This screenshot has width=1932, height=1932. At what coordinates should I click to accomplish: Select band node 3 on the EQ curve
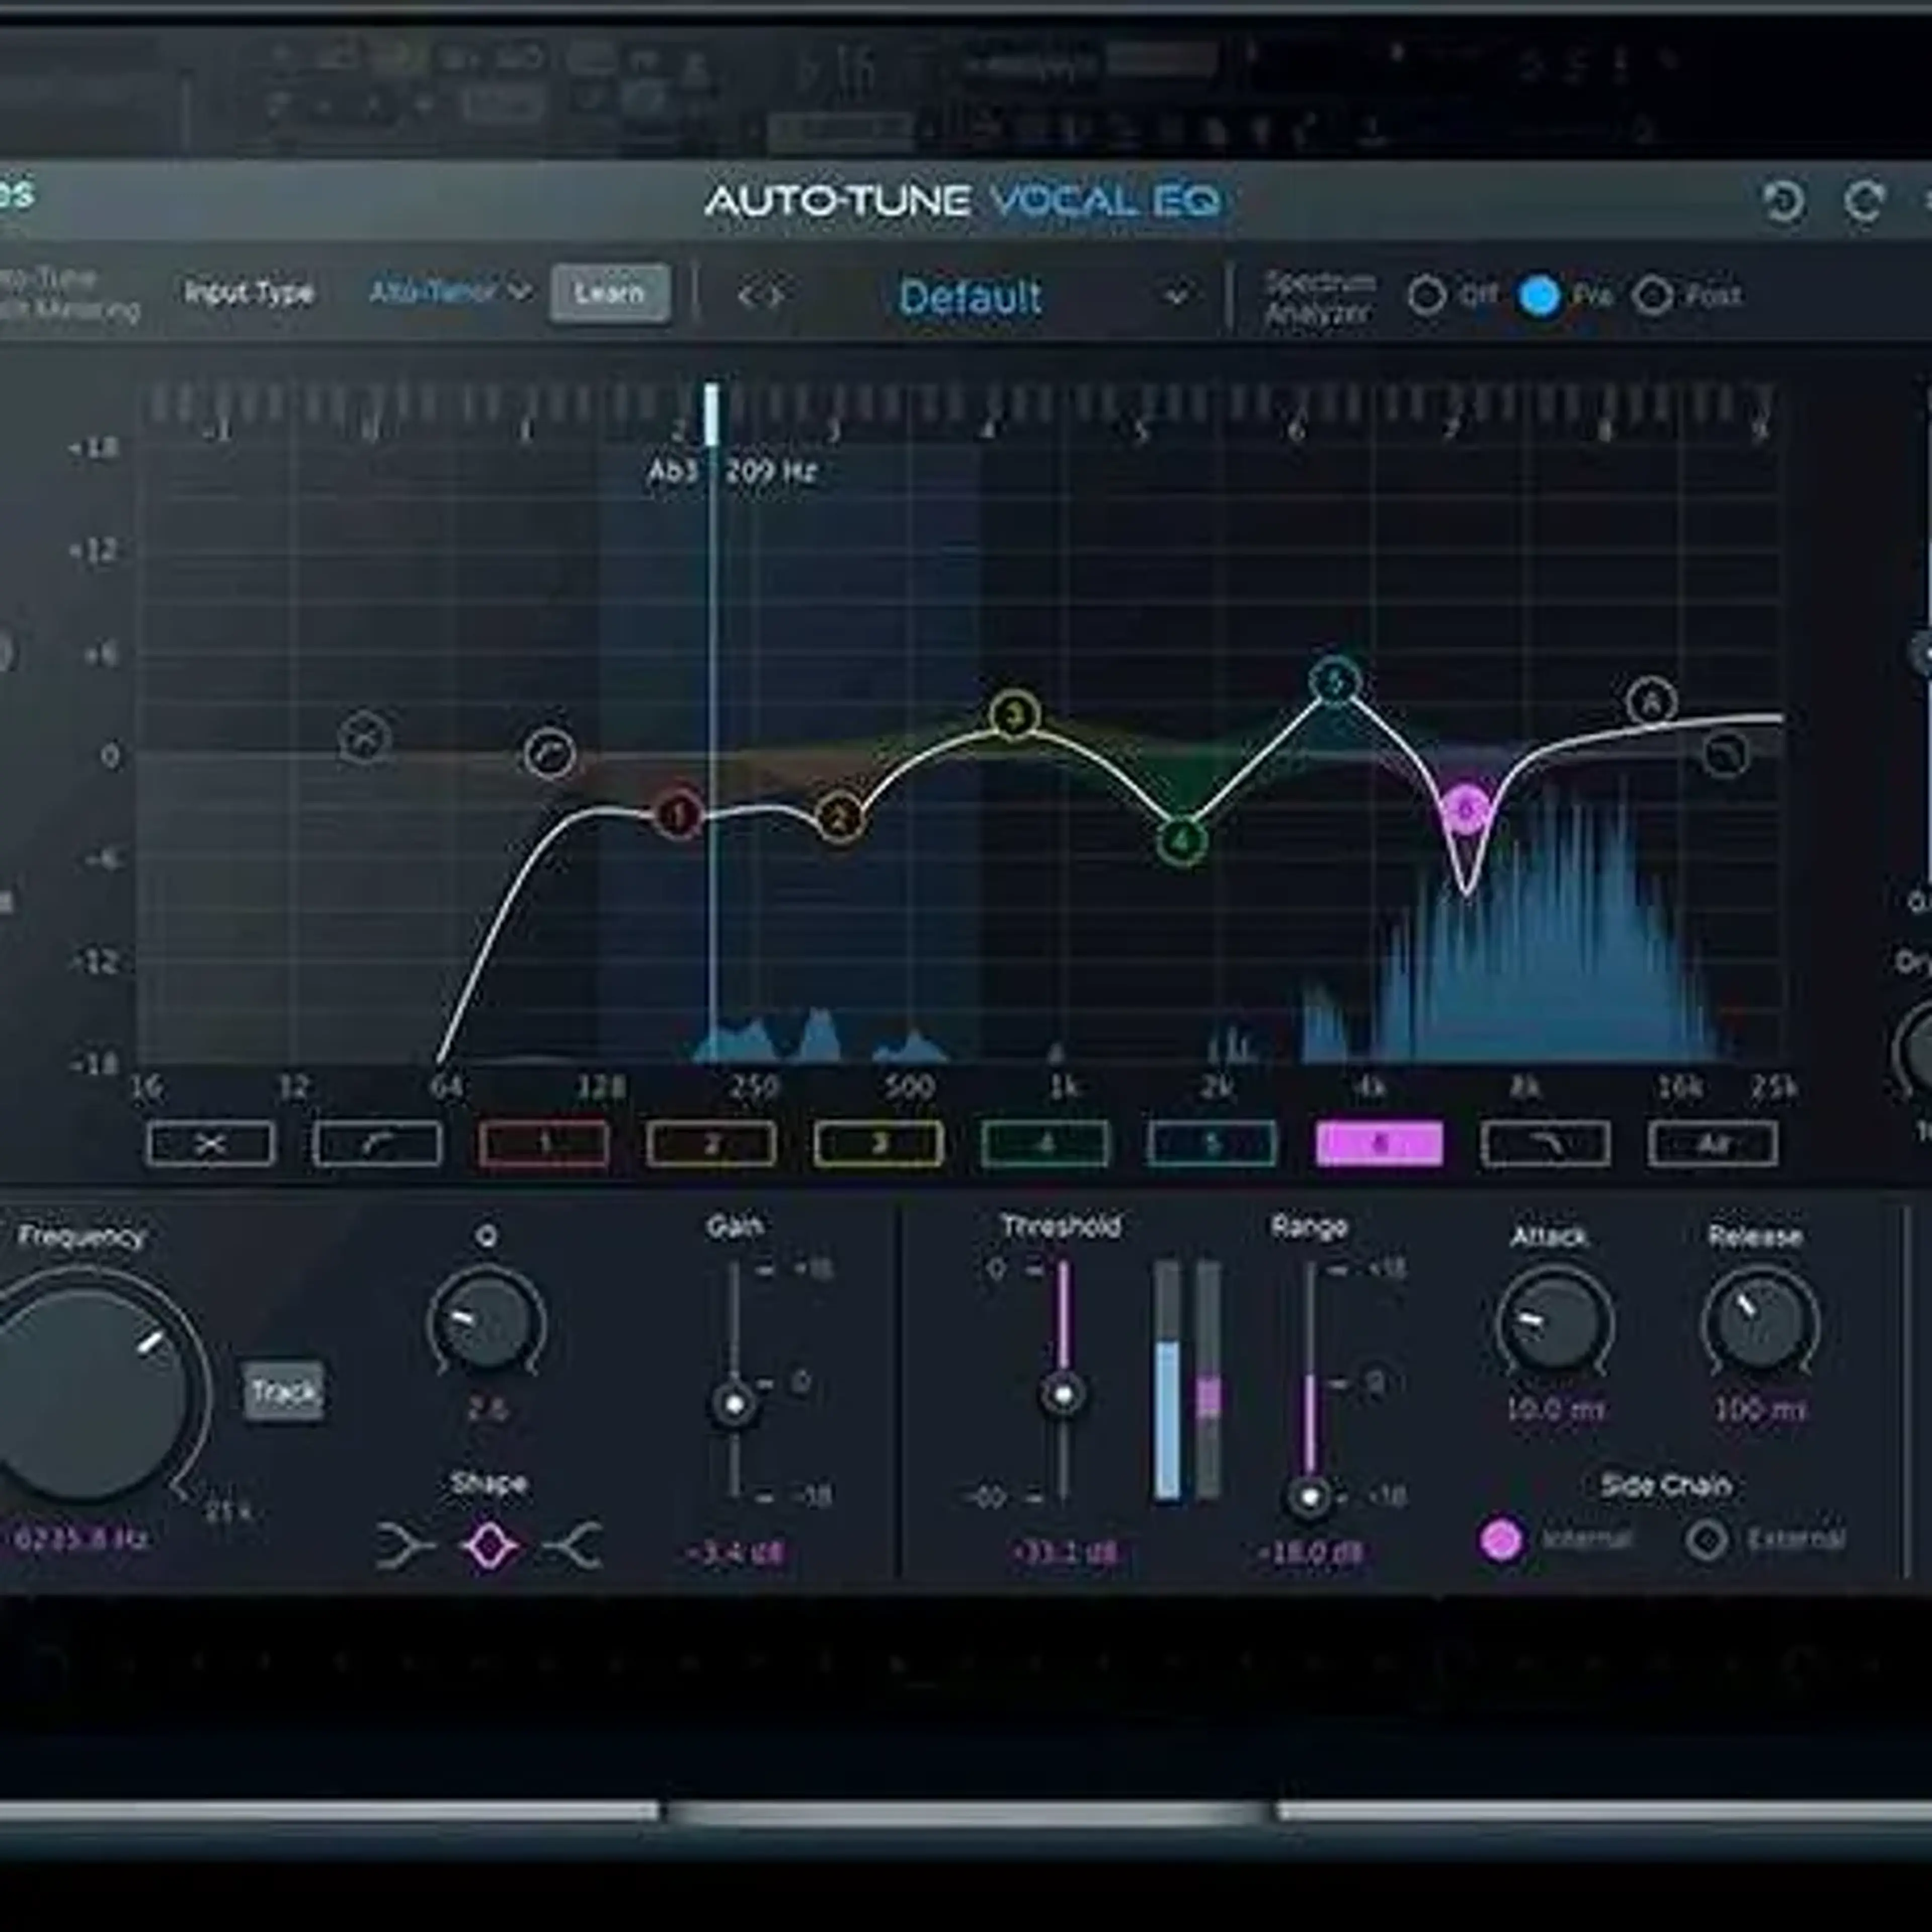point(1015,715)
